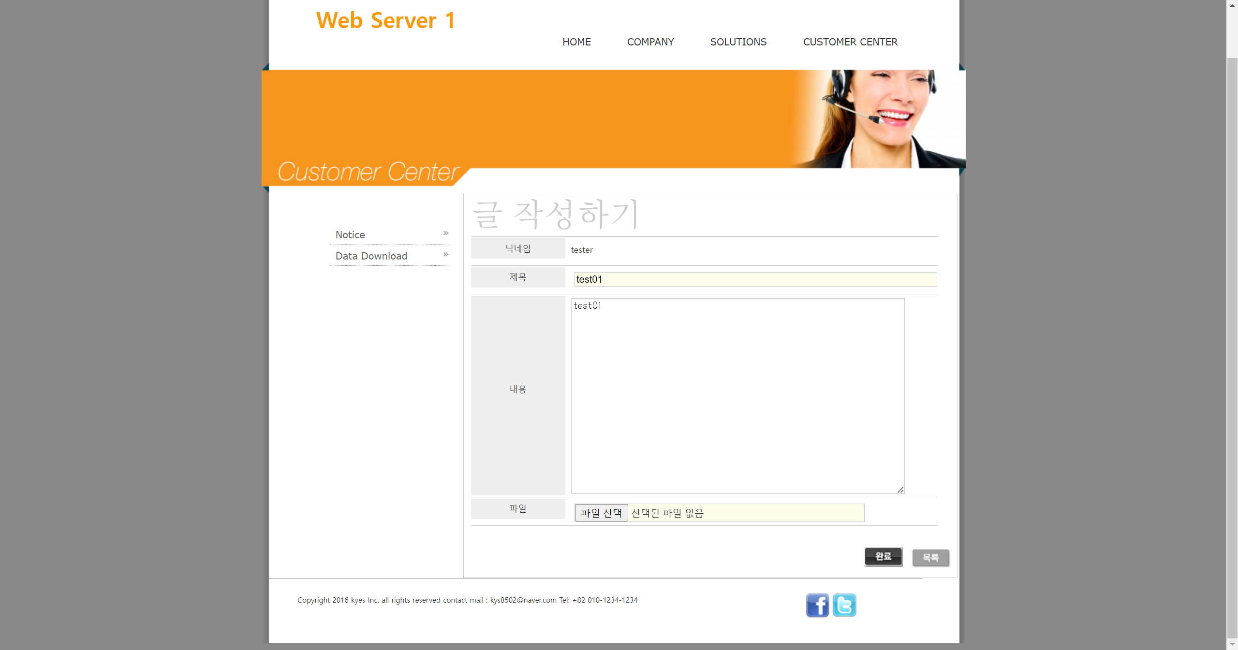The width and height of the screenshot is (1238, 650).
Task: Open the COMPANY menu
Action: pos(650,42)
